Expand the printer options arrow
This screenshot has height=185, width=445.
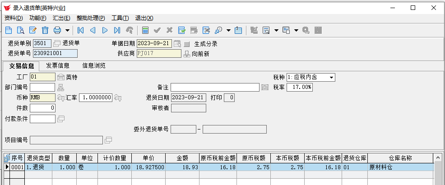(x=67, y=30)
